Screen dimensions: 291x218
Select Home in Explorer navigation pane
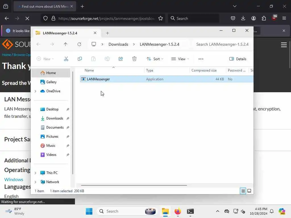coord(51,73)
